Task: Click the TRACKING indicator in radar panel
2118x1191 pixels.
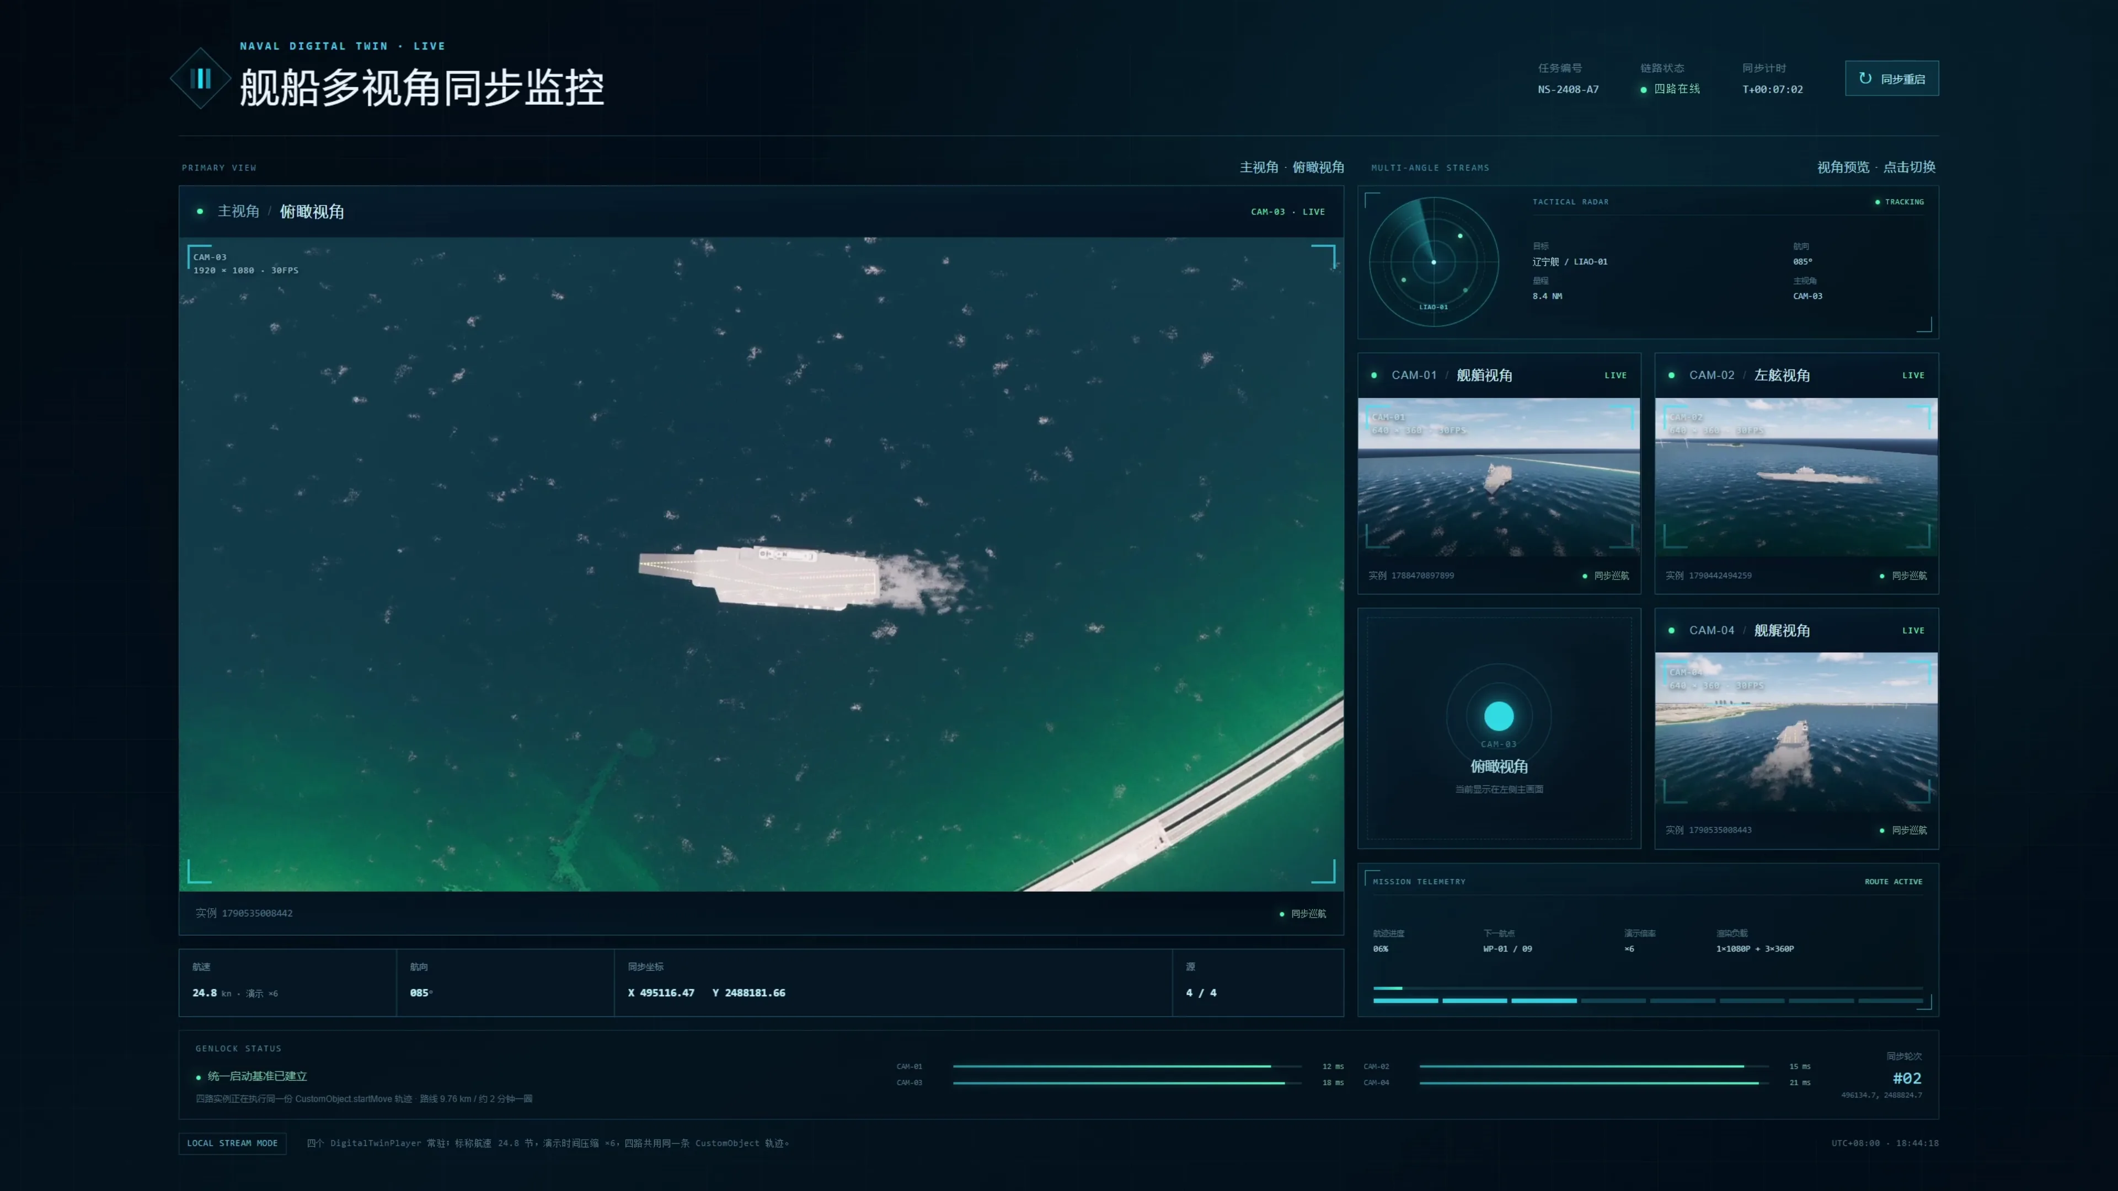Action: tap(1899, 201)
